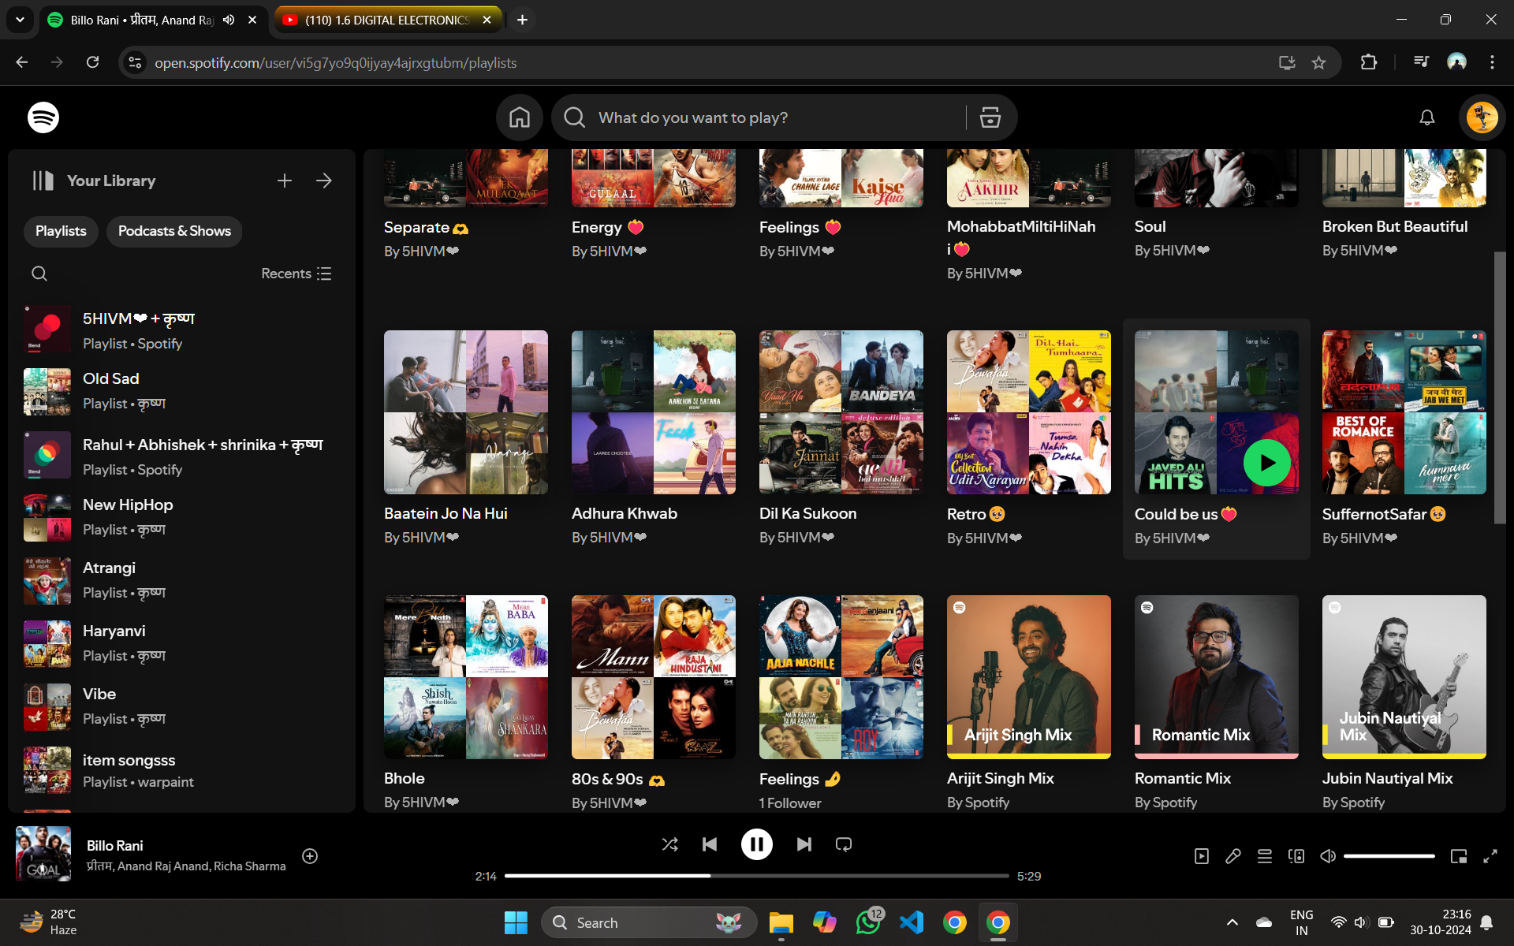Toggle repeat mode
Image resolution: width=1514 pixels, height=946 pixels.
[x=844, y=844]
